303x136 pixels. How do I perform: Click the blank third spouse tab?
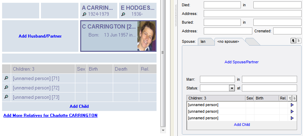[252, 42]
